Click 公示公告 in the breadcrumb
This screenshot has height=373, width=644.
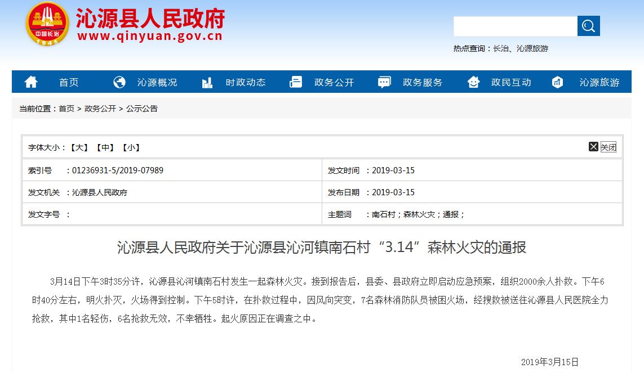coord(142,109)
